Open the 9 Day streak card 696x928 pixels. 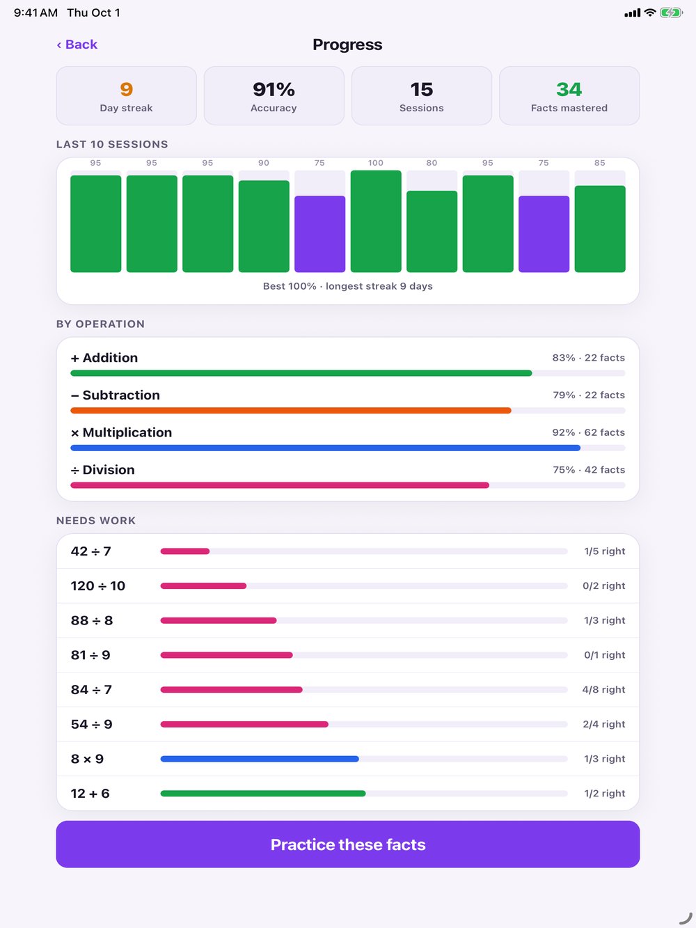click(127, 96)
